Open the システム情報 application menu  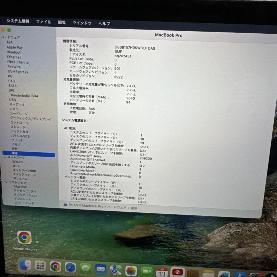pyautogui.click(x=18, y=21)
